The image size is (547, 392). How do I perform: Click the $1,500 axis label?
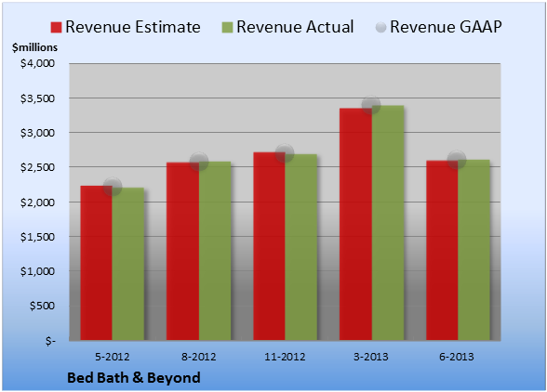37,237
